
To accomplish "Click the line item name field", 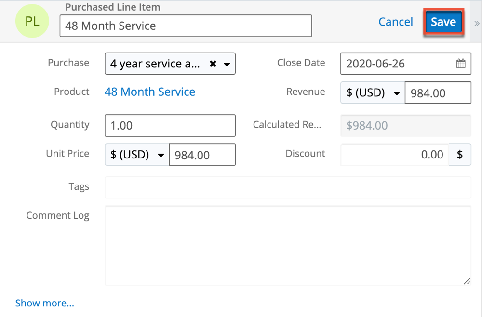I will click(186, 26).
